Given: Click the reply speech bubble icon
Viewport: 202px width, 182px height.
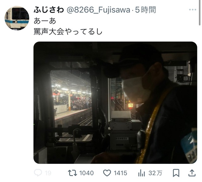Looking at the screenshot, I should click(x=38, y=173).
